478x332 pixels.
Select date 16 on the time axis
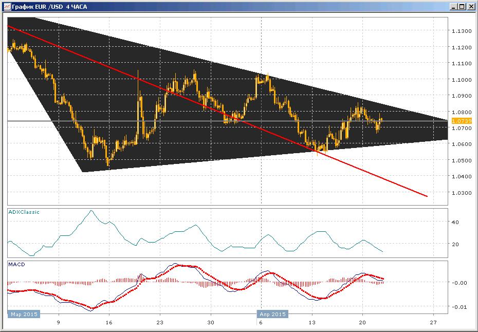[x=109, y=322]
